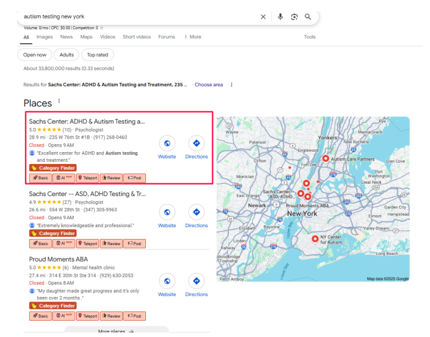This screenshot has width=430, height=337.
Task: Toggle the Open now filter chip
Action: pyautogui.click(x=35, y=55)
